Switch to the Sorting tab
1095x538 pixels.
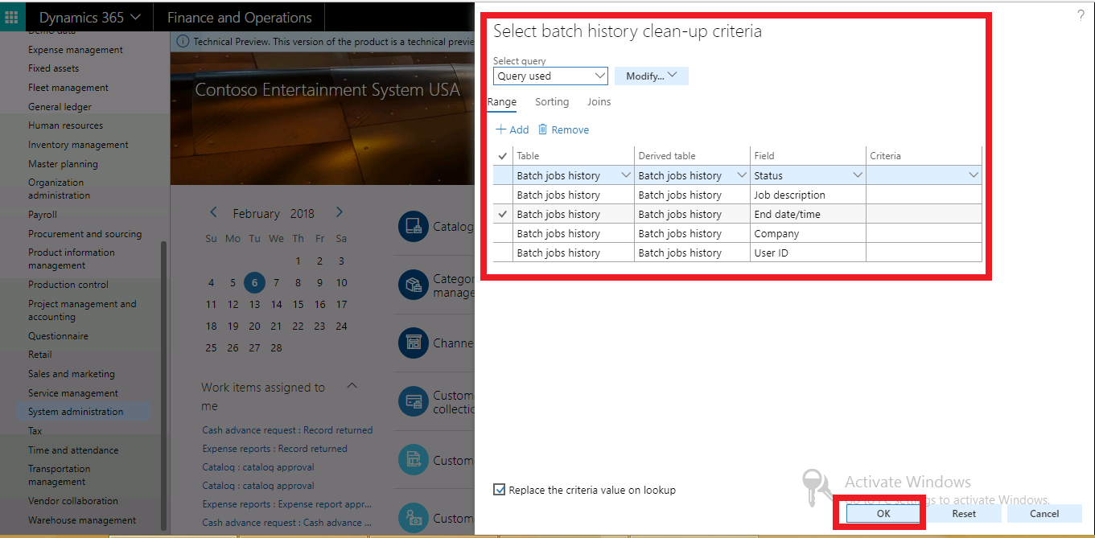tap(551, 101)
